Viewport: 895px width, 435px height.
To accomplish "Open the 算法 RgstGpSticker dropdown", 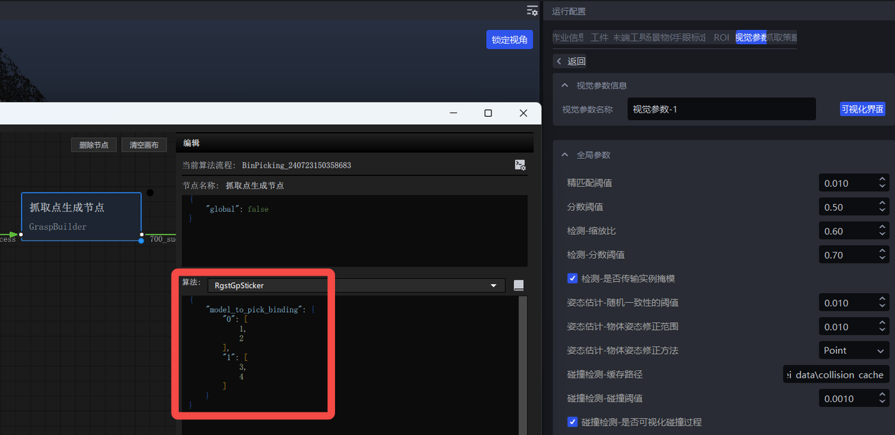I will [493, 285].
